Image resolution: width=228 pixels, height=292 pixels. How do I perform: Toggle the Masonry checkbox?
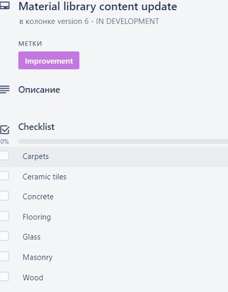coord(4,256)
